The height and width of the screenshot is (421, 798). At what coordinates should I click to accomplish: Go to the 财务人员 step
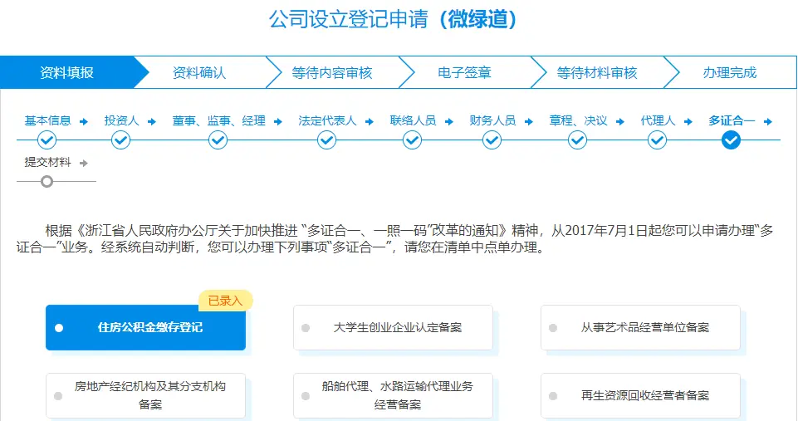tap(492, 120)
